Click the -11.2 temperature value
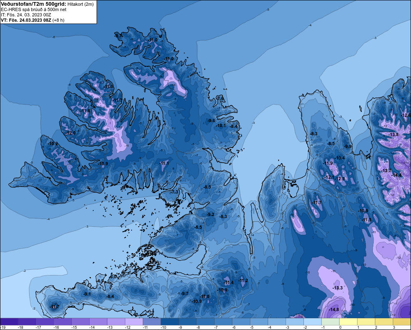 [243, 280]
